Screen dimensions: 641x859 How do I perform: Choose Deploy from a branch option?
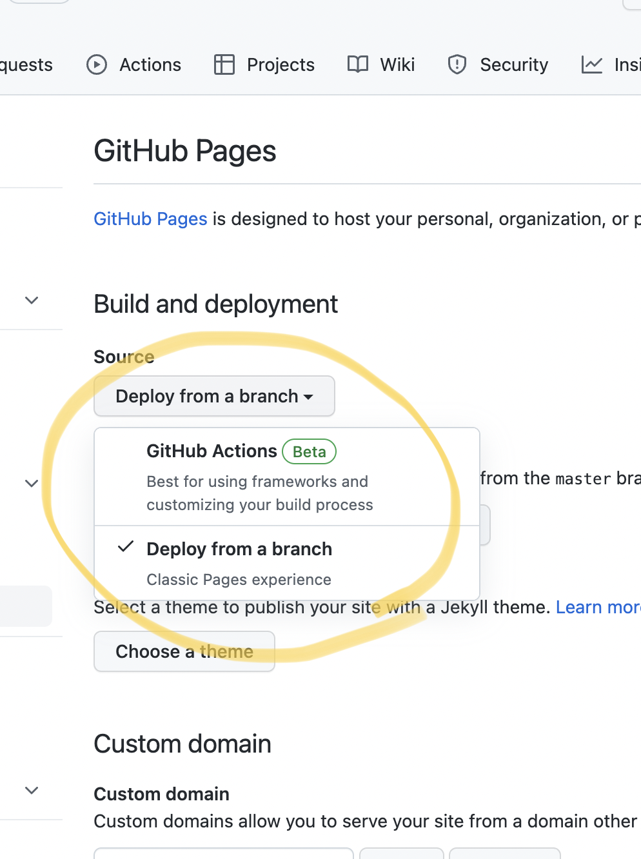click(x=287, y=563)
